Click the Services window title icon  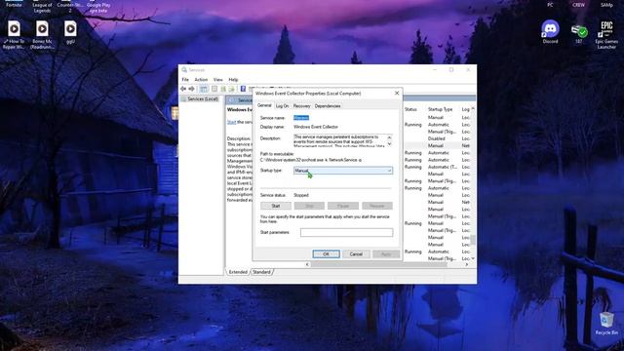184,69
